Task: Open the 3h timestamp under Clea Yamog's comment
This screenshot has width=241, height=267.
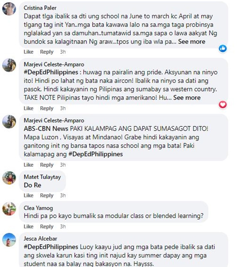Action: tap(63, 227)
